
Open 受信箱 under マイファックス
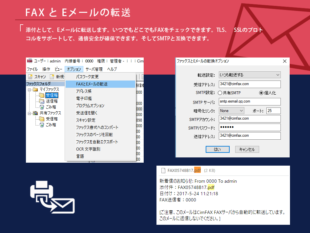pyautogui.click(x=52, y=95)
